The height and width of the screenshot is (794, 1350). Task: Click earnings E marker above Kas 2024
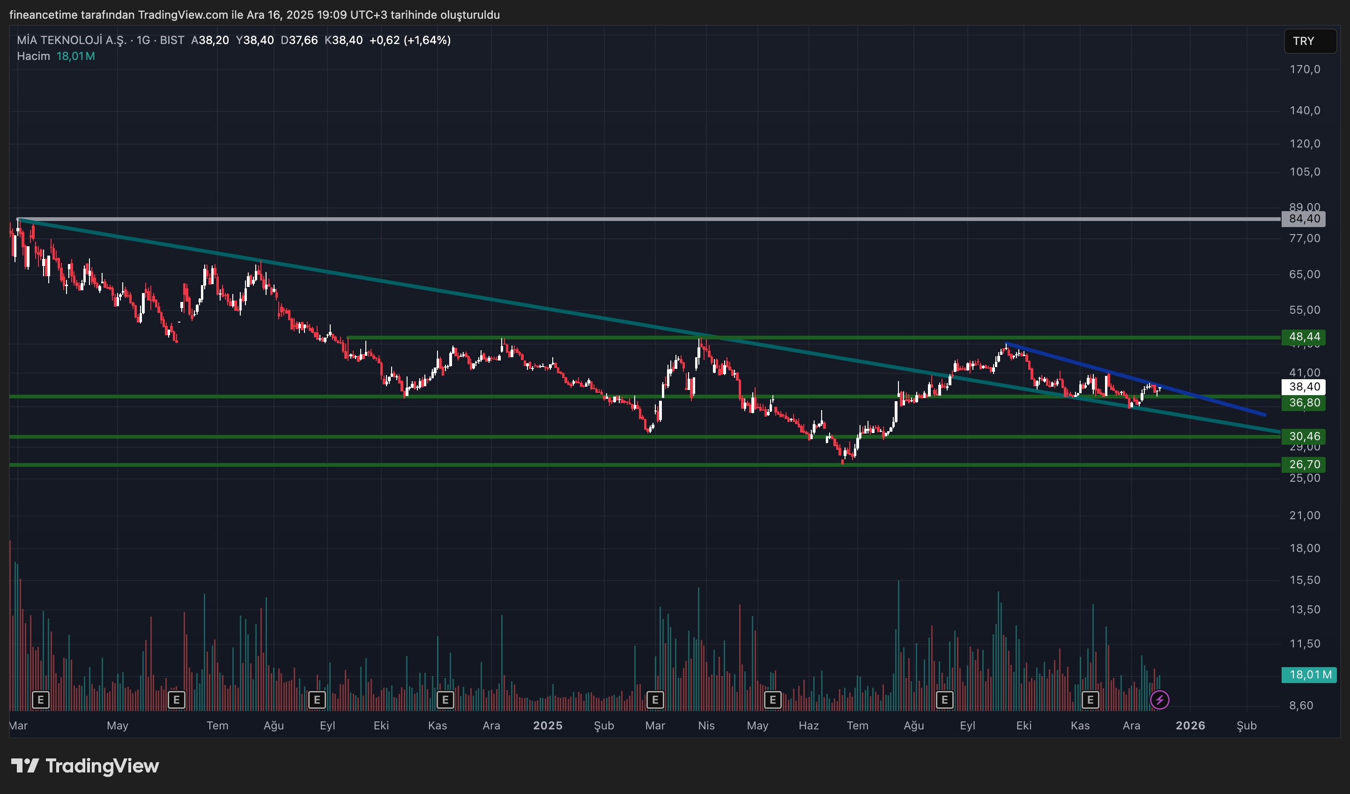[445, 700]
